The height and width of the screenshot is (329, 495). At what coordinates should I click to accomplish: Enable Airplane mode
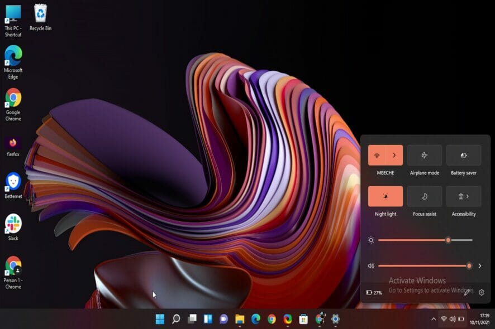click(424, 155)
